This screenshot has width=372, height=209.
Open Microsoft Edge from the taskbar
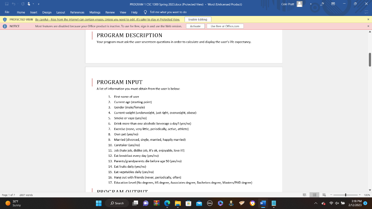click(x=167, y=203)
